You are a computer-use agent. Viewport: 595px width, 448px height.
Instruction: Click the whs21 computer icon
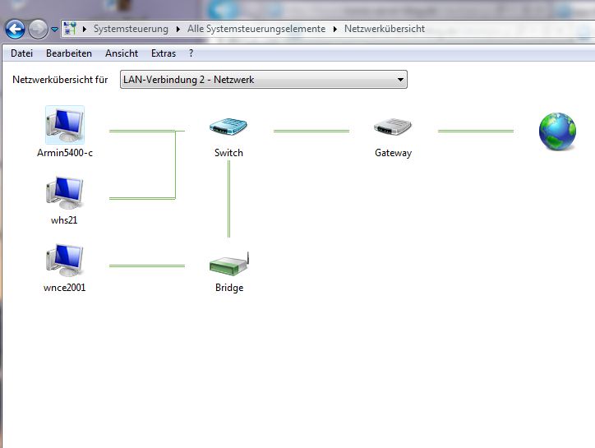pos(65,193)
